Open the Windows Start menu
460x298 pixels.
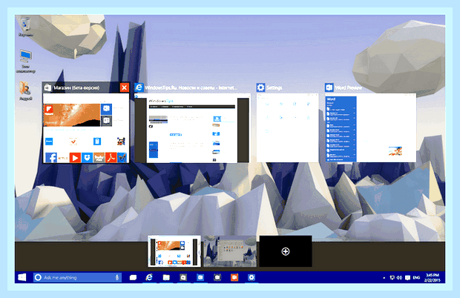click(x=22, y=277)
